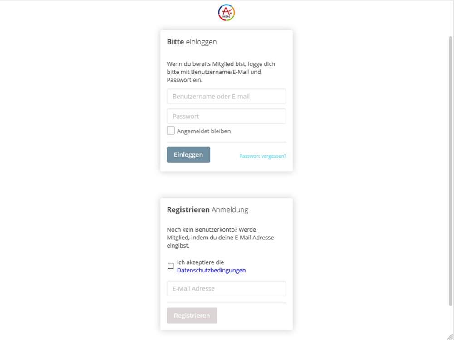Click the scrollbar track above the thumb

450,19
